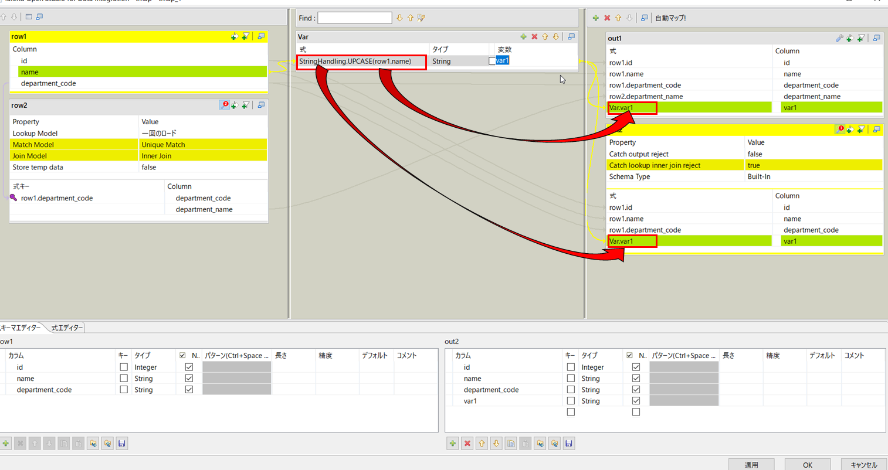888x470 pixels.
Task: Open the Join Model value Inner Join
Action: [203, 156]
